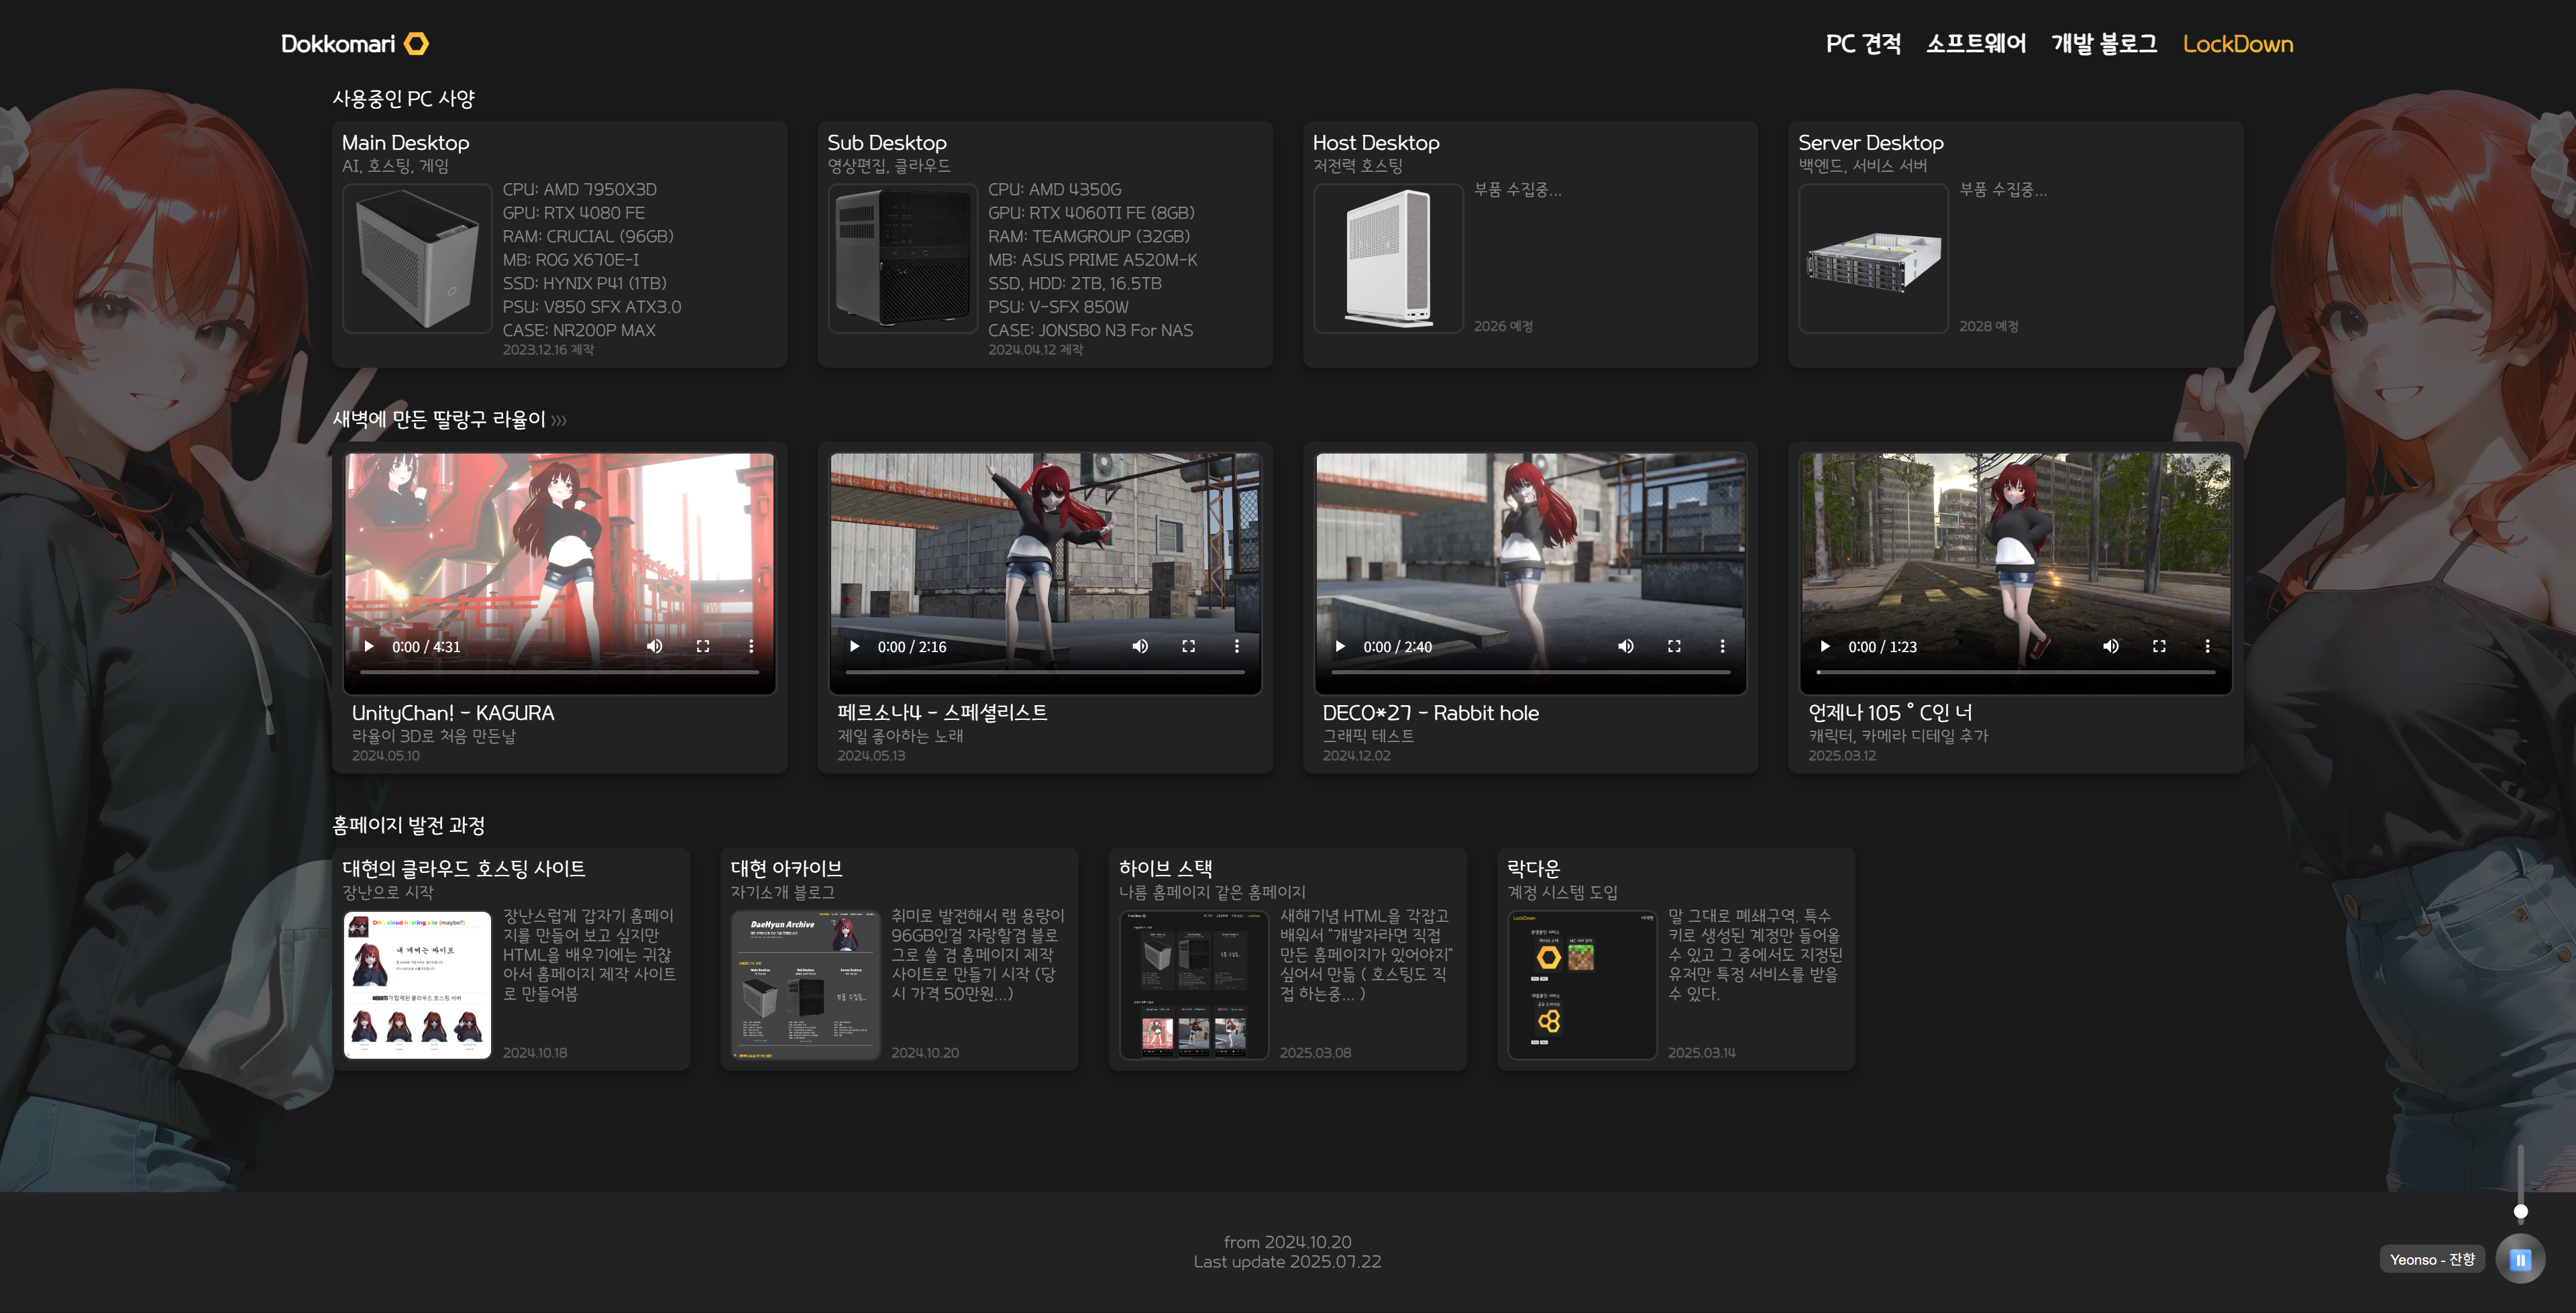Open the 대현 아카이브 screenshot thumbnail
2576x1313 pixels.
click(x=805, y=984)
